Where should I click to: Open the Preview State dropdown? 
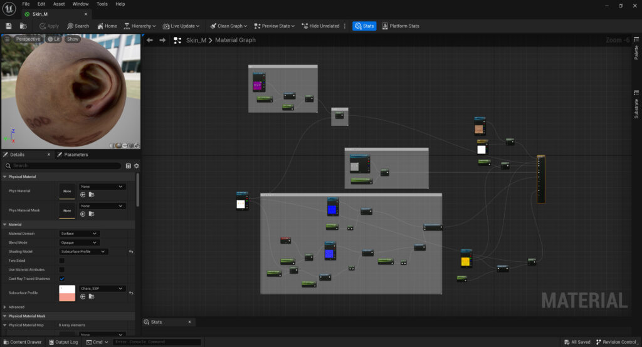click(275, 26)
